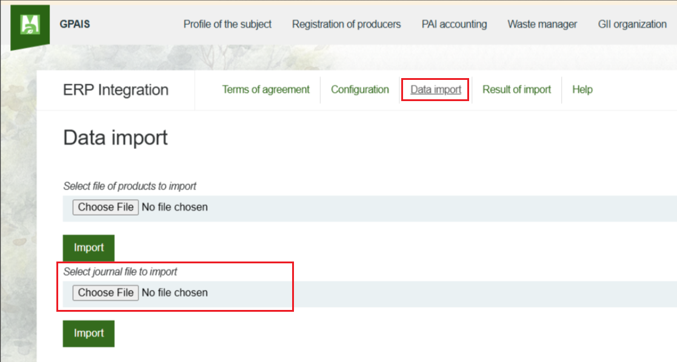View the Result of import tab
Viewport: 677px width, 362px height.
click(516, 90)
